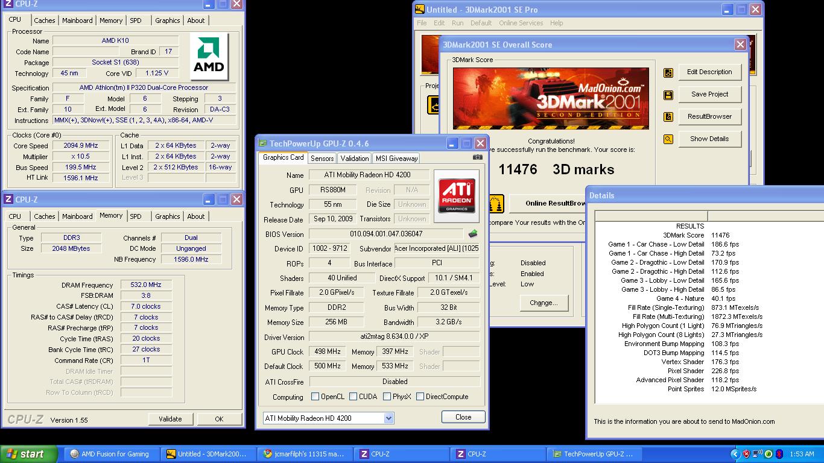This screenshot has width=824, height=463.
Task: Click the Online ResultBrowser trees icon
Action: pyautogui.click(x=496, y=204)
